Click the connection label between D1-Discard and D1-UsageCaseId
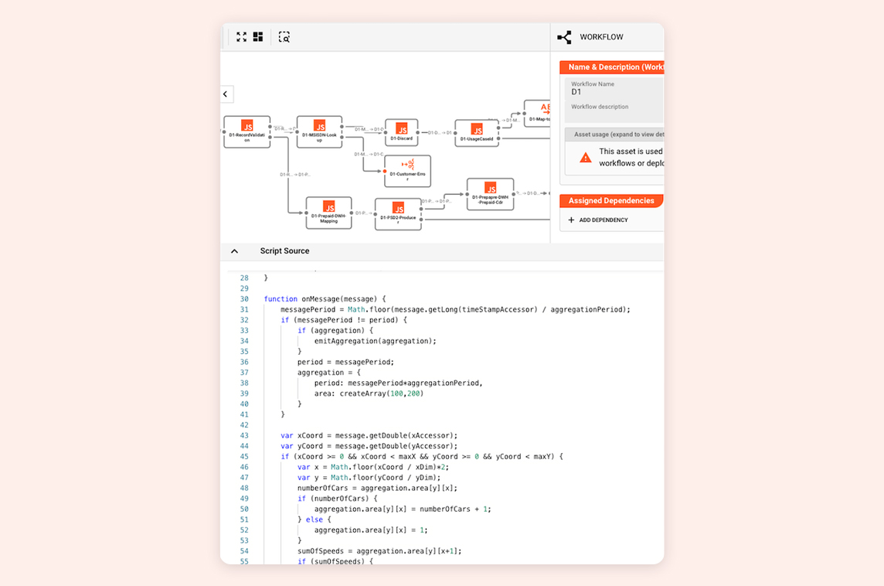Viewport: 884px width, 586px height. [440, 133]
